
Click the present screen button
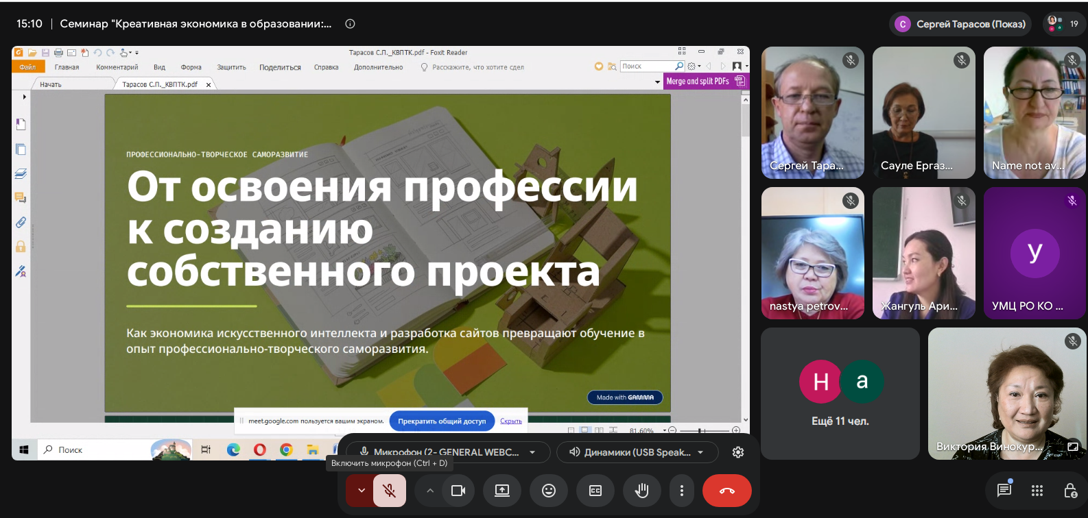pyautogui.click(x=502, y=491)
